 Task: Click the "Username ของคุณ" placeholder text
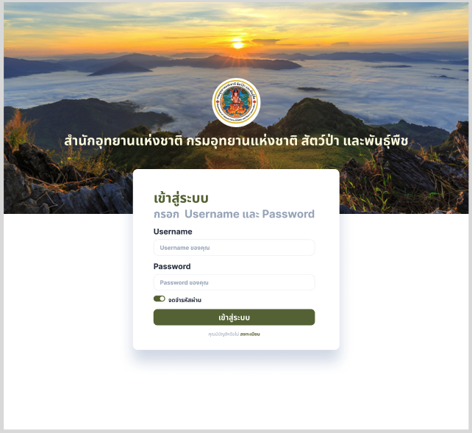(185, 248)
